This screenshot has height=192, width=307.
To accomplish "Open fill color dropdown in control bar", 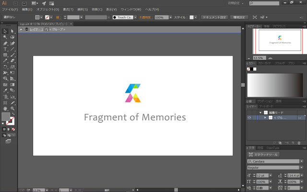I will pos(41,17).
